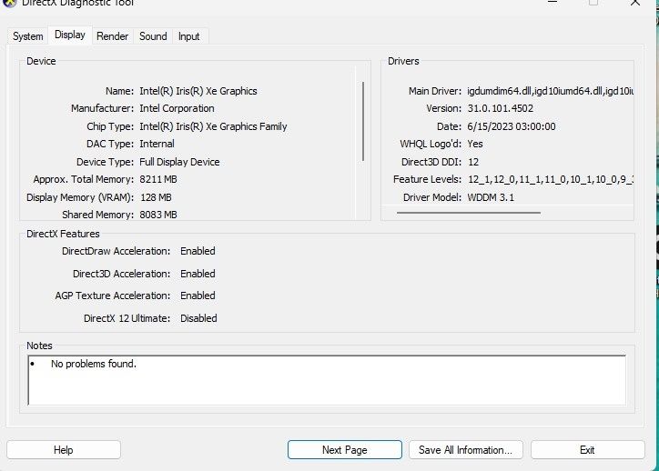659x471 pixels.
Task: Click the Feature Levels value '12_1,12_0,11_1'
Action: [x=505, y=179]
